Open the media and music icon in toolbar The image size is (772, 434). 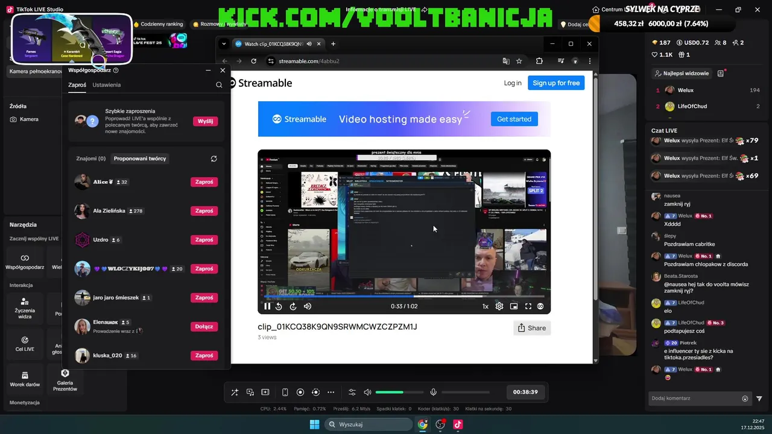(x=250, y=392)
